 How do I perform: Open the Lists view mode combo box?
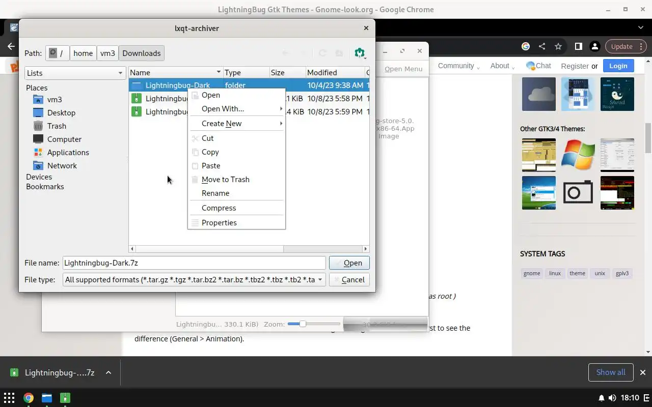coord(75,73)
